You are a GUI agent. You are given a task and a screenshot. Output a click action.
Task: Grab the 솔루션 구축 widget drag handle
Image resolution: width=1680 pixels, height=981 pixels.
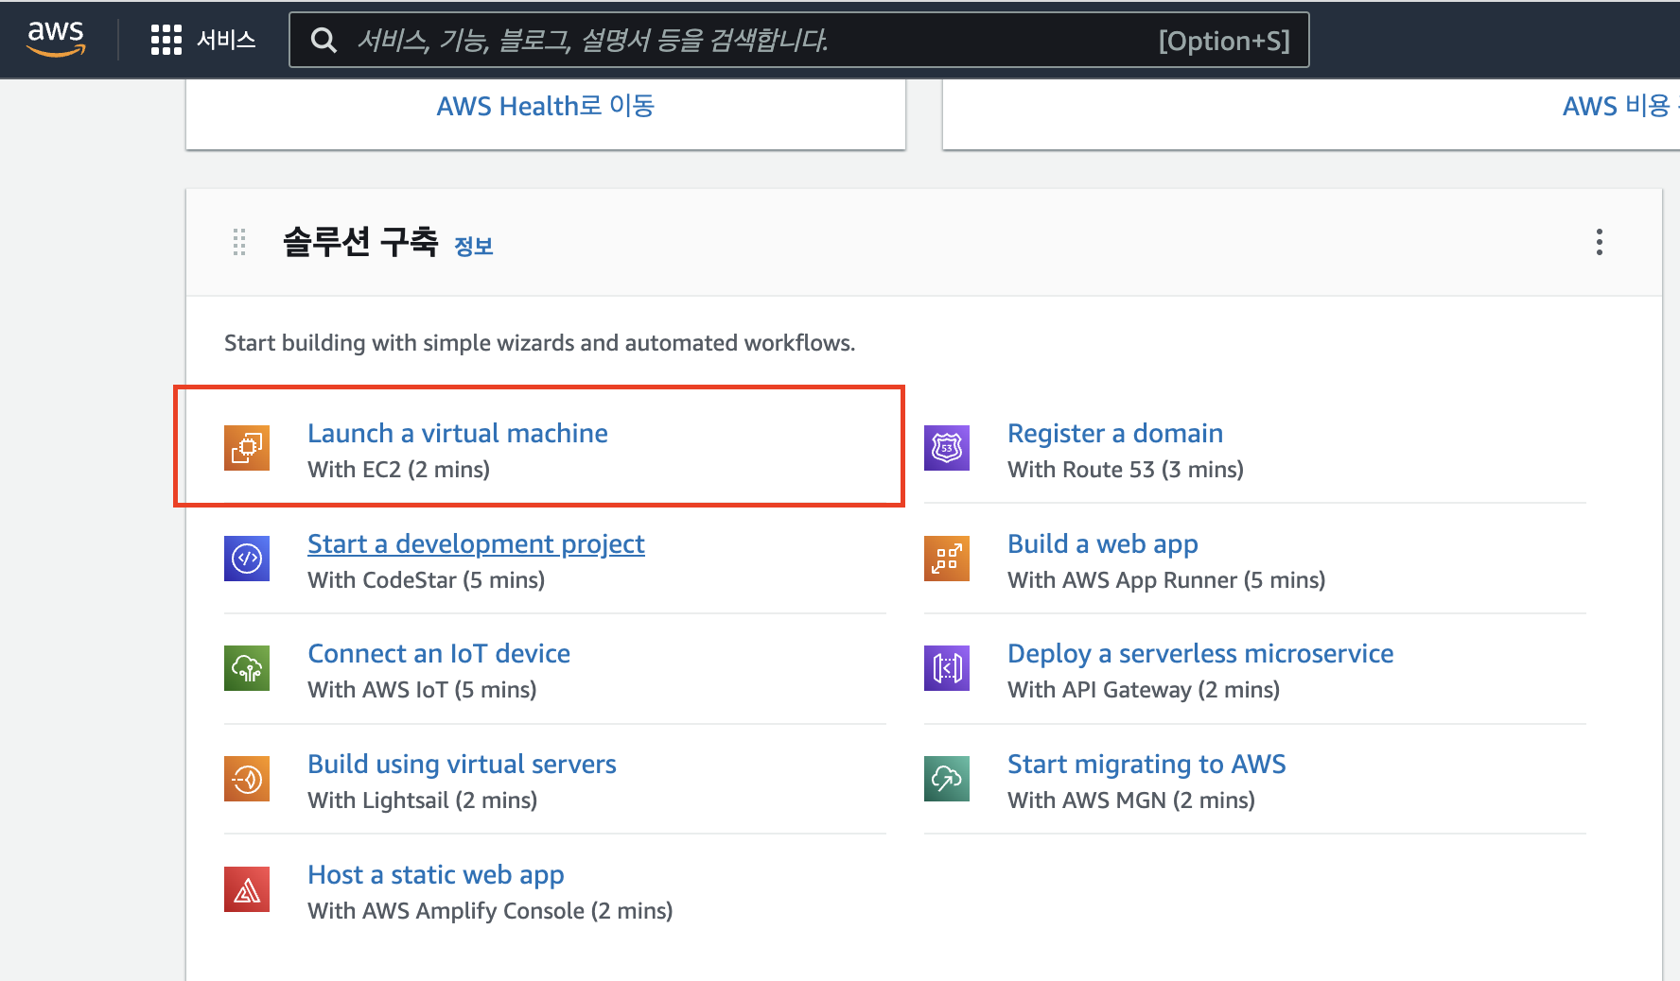(x=239, y=242)
